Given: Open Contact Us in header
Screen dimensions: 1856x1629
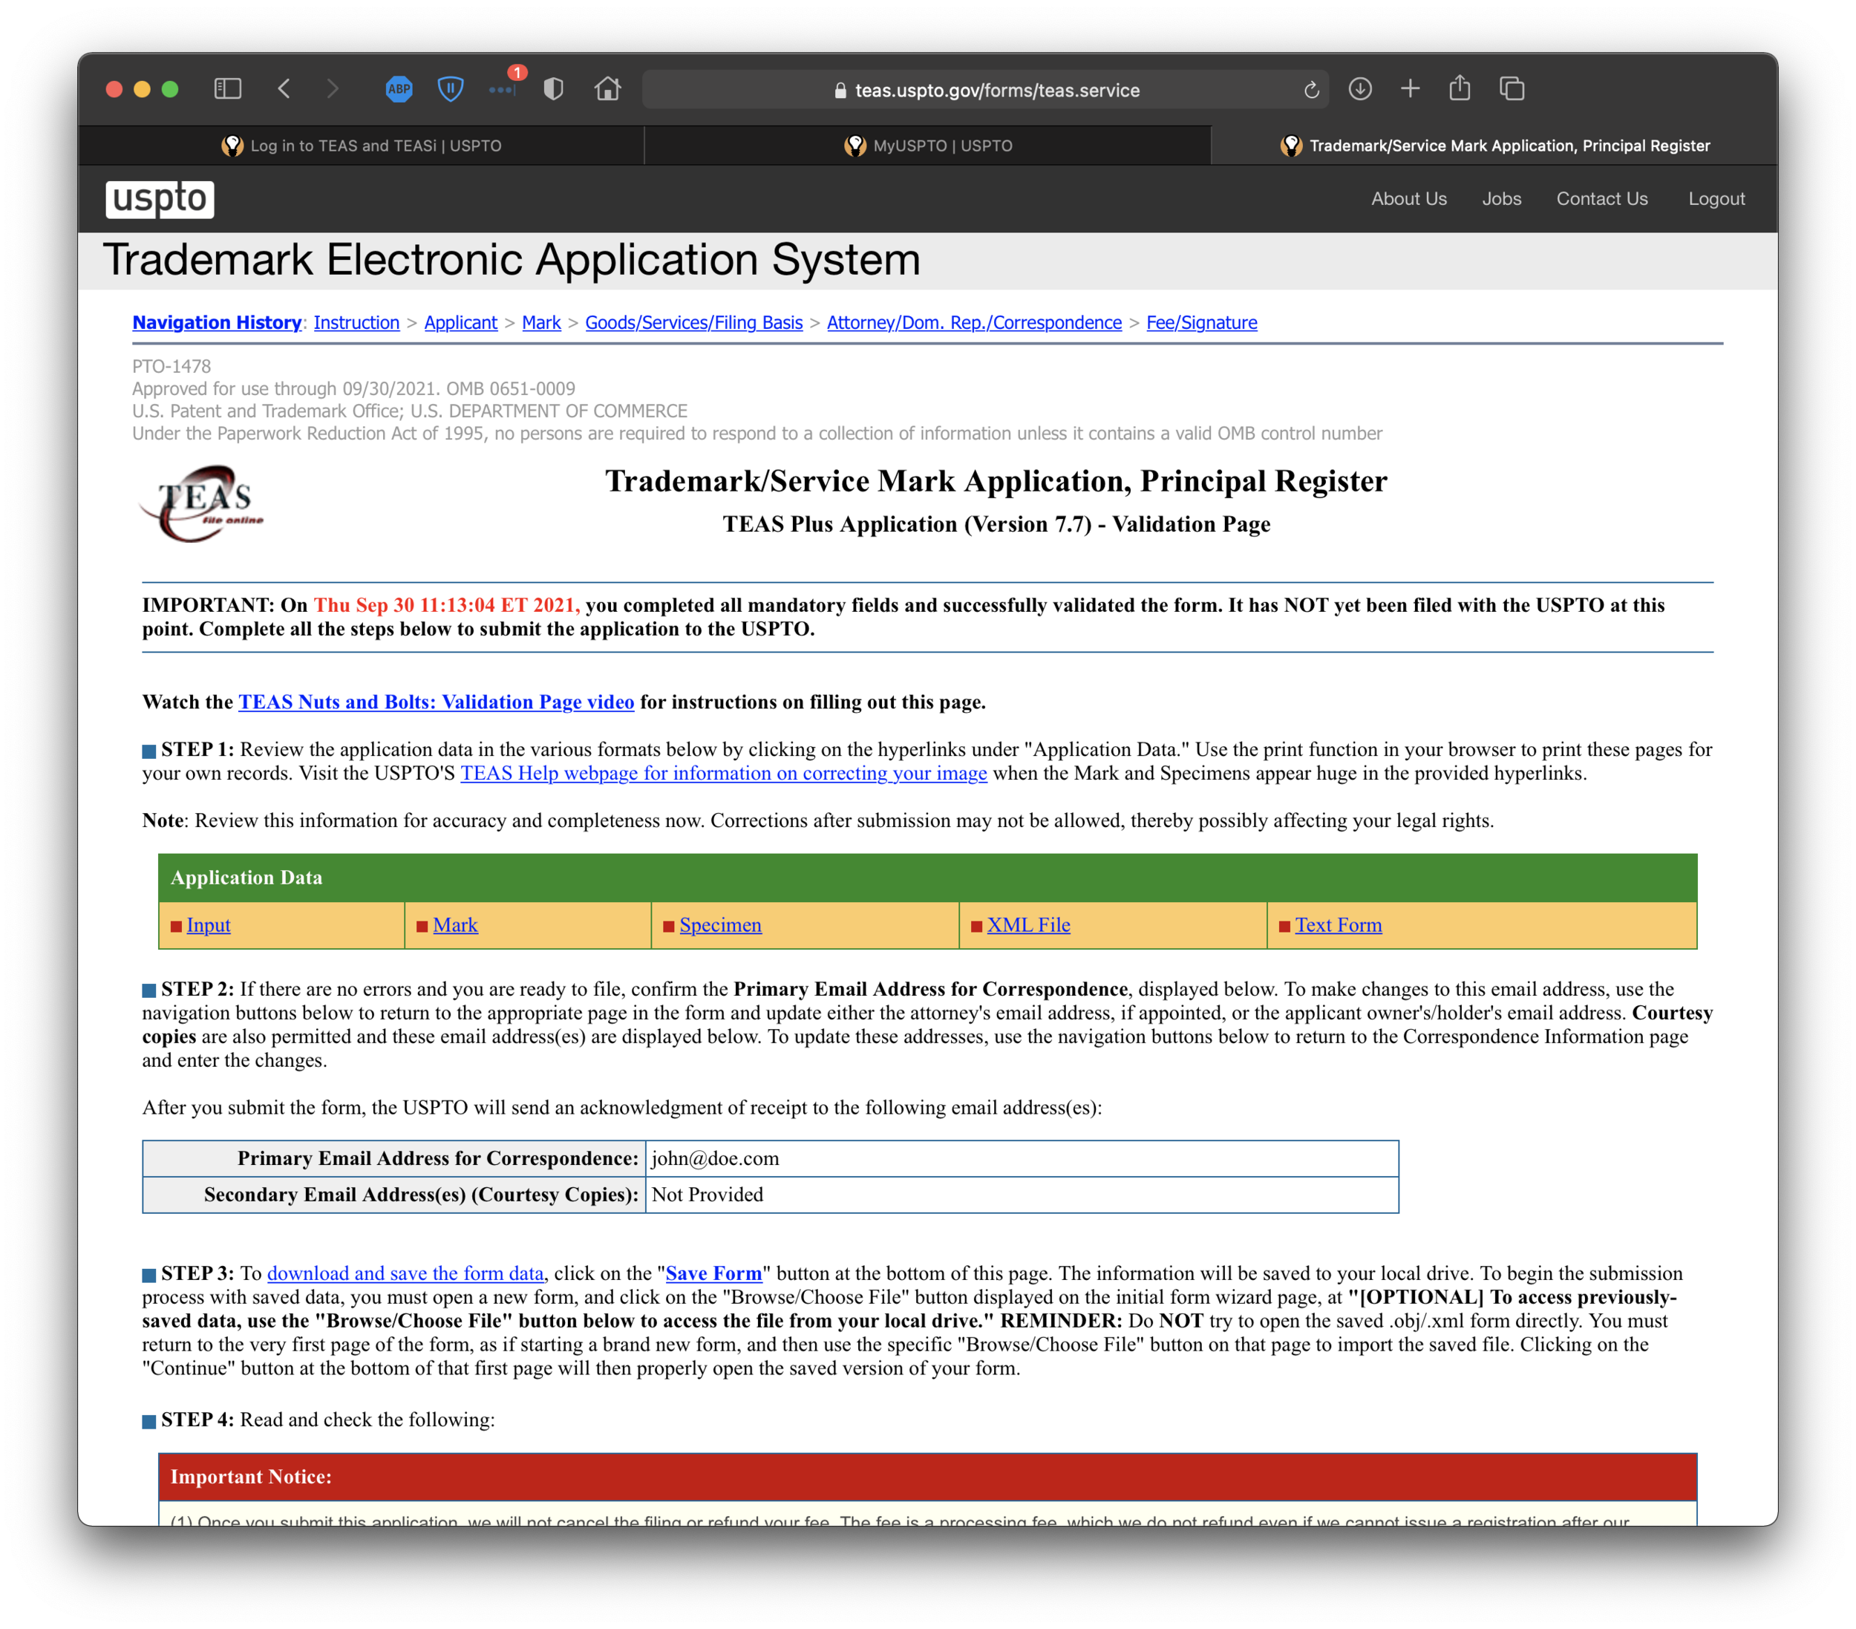Looking at the screenshot, I should click(x=1602, y=199).
